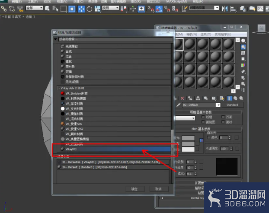269x213 pixels.
Task: Open Select by Name list tool
Action: [55, 9]
